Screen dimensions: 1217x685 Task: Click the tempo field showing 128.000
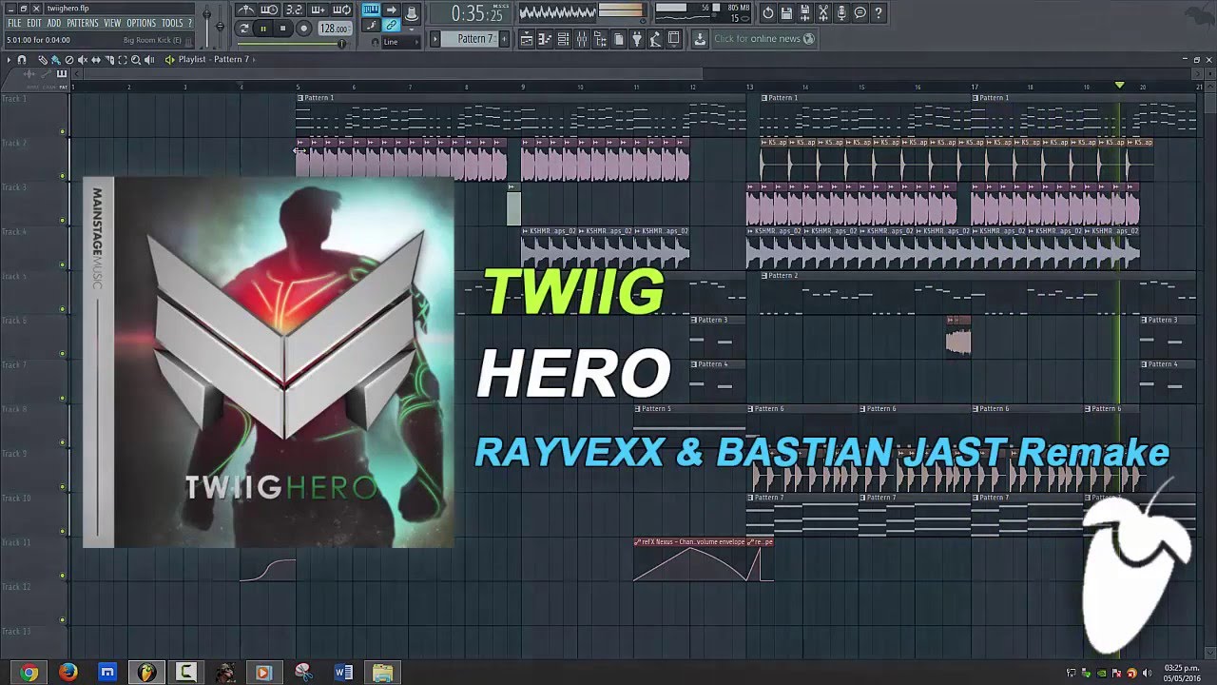coord(334,29)
